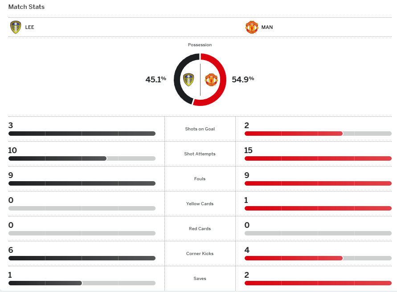Click the Manchester United Shot Attempts bar
397x292 pixels.
[x=318, y=158]
